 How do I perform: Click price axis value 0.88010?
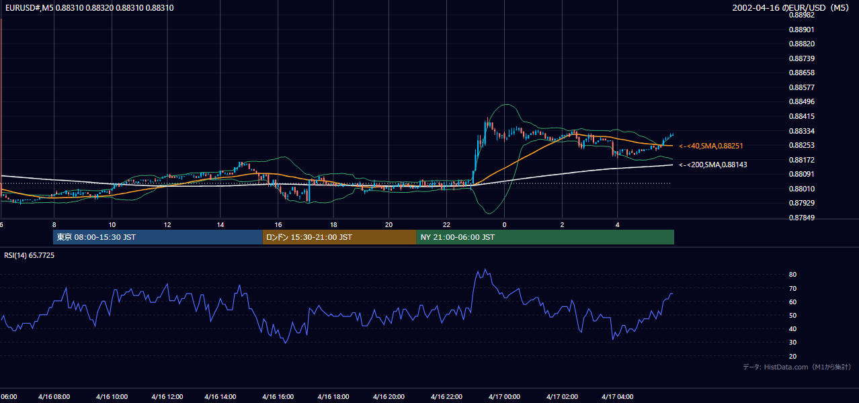pyautogui.click(x=801, y=189)
